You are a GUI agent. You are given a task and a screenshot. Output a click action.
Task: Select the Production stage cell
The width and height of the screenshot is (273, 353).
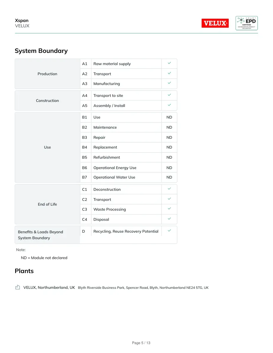coord(48,74)
